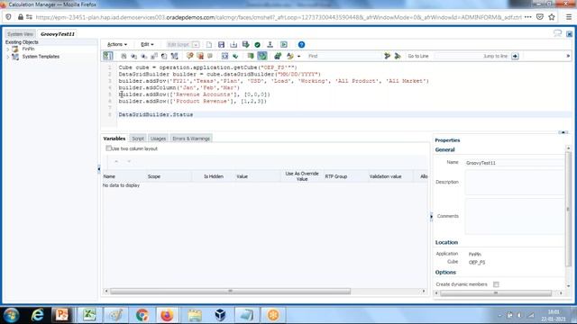577x324 pixels.
Task: Collapse the Properties pane with the splitter arrow
Action: [431, 216]
